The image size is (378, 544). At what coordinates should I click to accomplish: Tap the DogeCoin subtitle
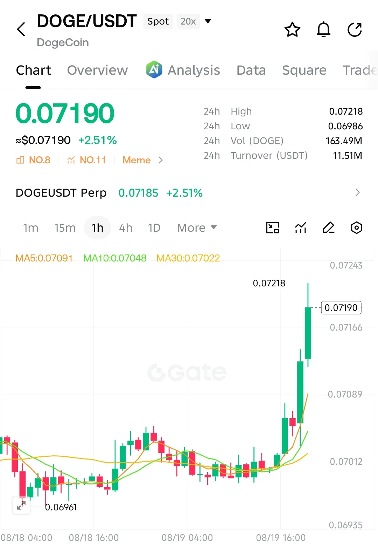pos(63,43)
